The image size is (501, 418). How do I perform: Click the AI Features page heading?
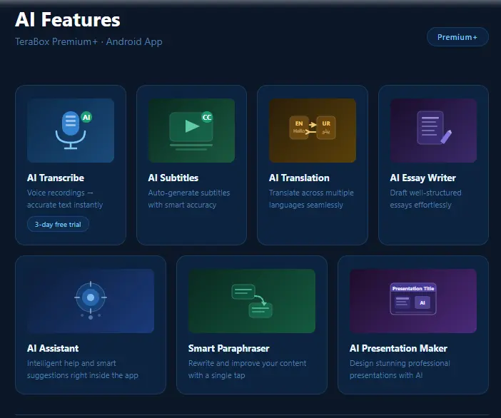68,20
